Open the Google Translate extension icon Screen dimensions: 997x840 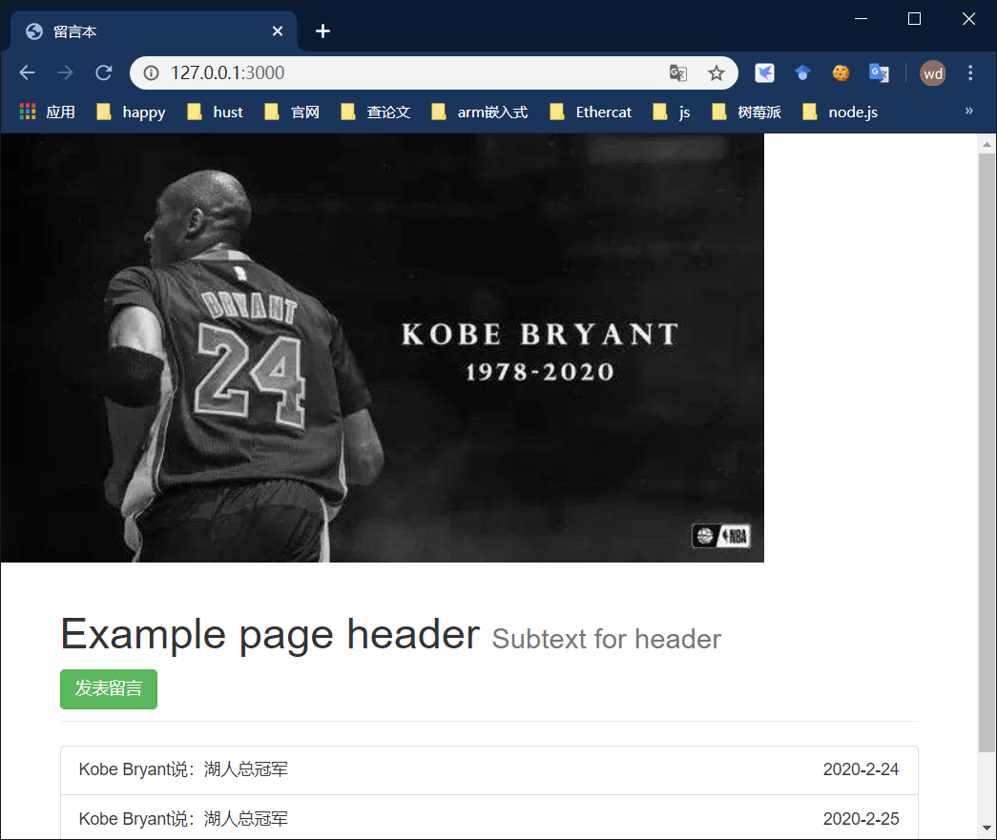[879, 73]
